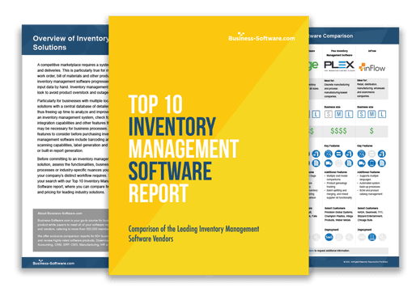Open the right Comparison page preview
The height and width of the screenshot is (300, 420).
point(354,146)
